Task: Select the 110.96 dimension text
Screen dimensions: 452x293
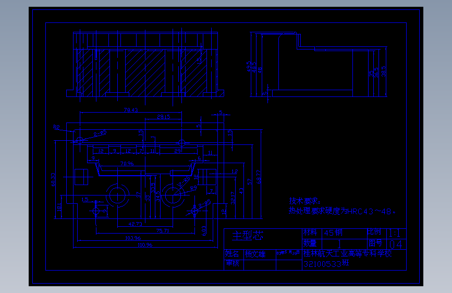Action: click(145, 245)
